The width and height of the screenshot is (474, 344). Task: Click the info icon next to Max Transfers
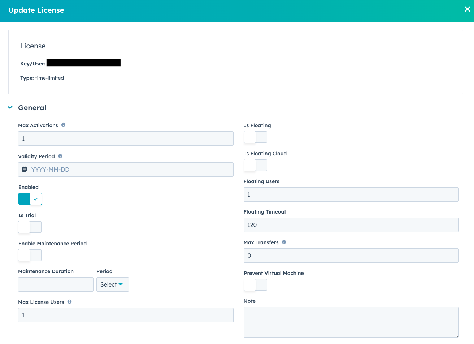pos(284,242)
